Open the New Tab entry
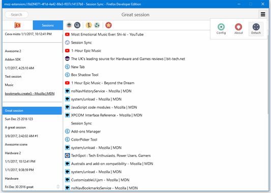This screenshot has height=193, width=271. (x=78, y=67)
